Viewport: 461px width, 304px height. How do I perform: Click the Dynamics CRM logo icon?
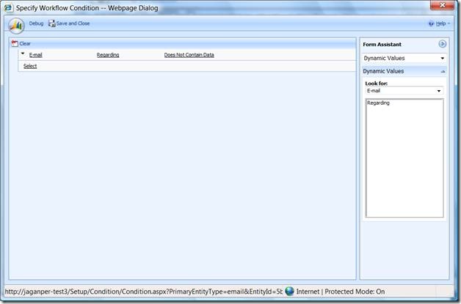point(16,25)
